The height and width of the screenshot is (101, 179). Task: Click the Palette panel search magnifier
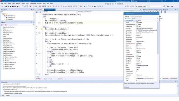[33, 25]
